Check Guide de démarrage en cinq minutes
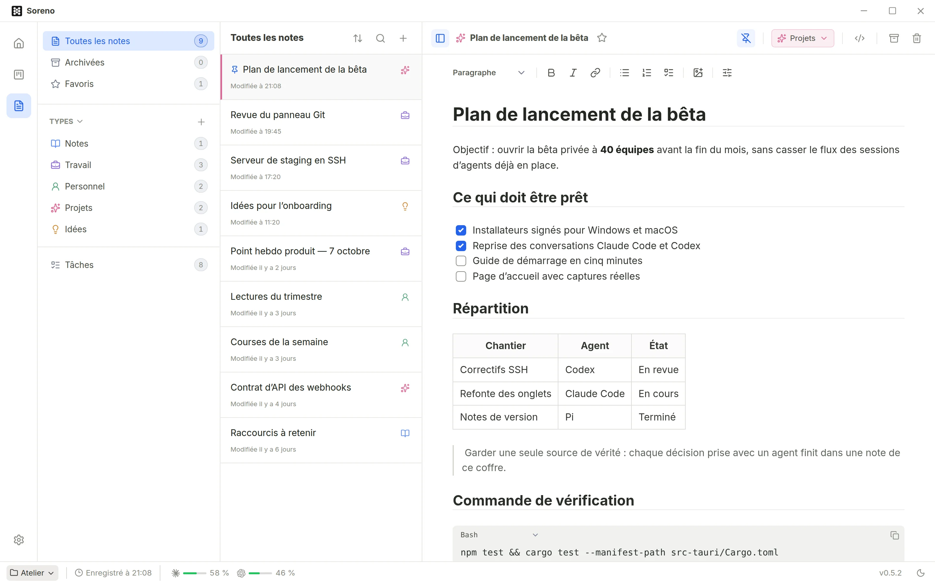 pos(461,261)
